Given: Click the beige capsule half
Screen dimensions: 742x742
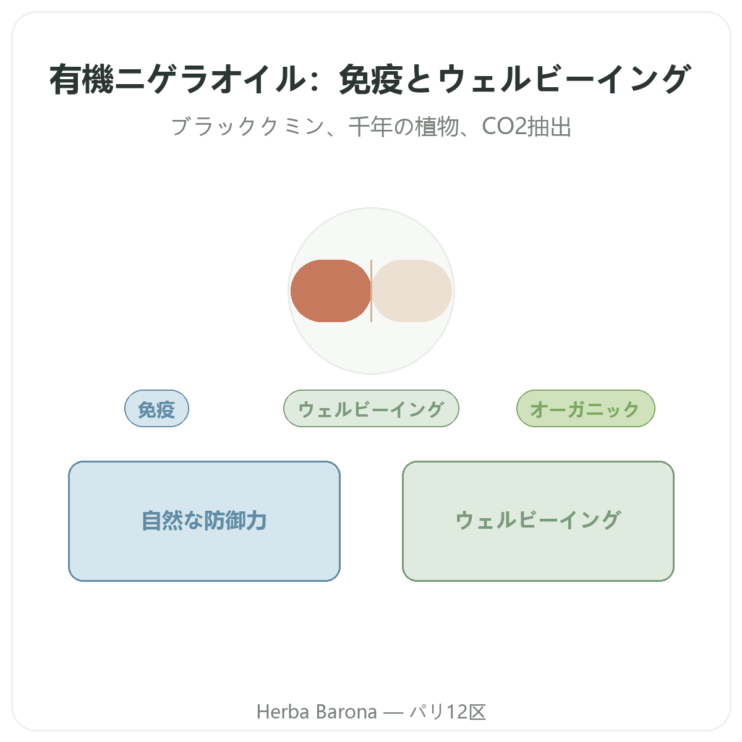Looking at the screenshot, I should pos(412,291).
